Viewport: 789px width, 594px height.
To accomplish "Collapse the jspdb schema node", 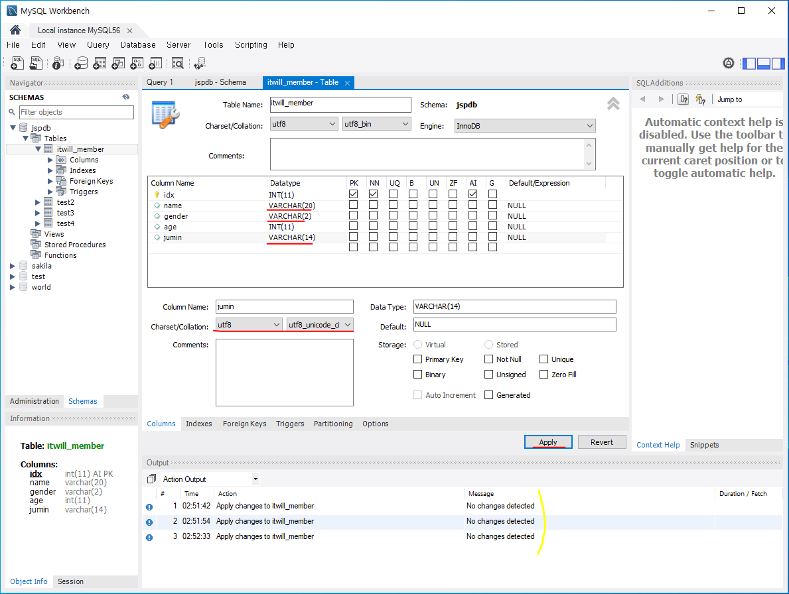I will (13, 128).
